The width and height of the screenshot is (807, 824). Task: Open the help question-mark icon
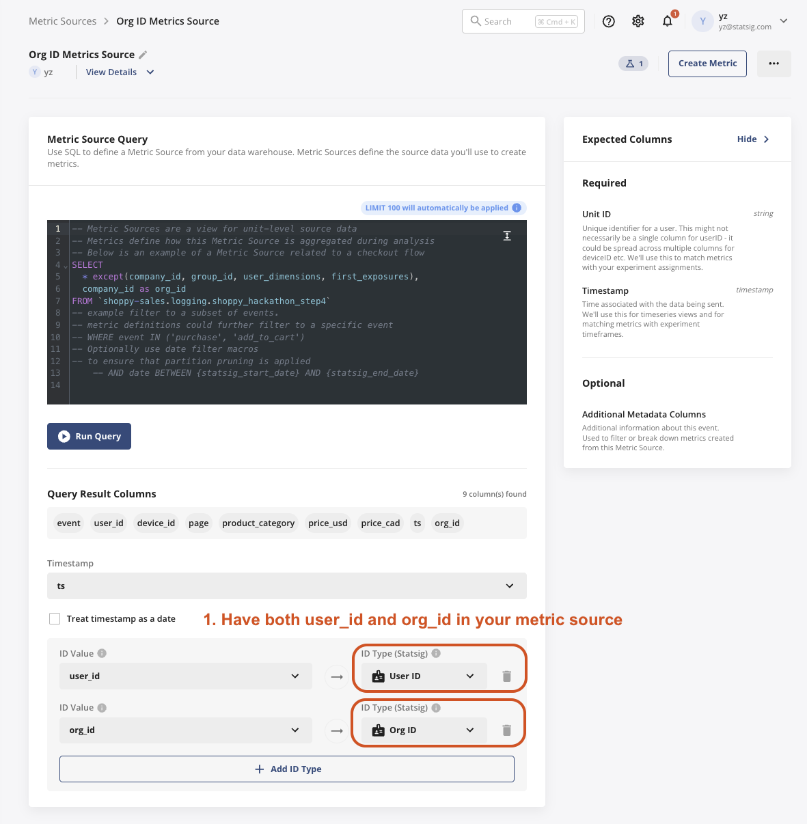(608, 21)
